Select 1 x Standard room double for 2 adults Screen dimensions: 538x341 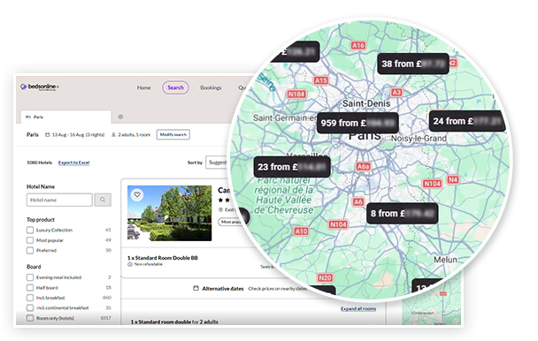[x=174, y=322]
